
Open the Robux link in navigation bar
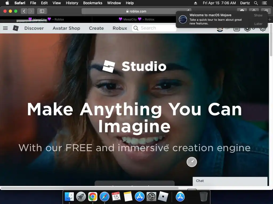click(x=120, y=28)
